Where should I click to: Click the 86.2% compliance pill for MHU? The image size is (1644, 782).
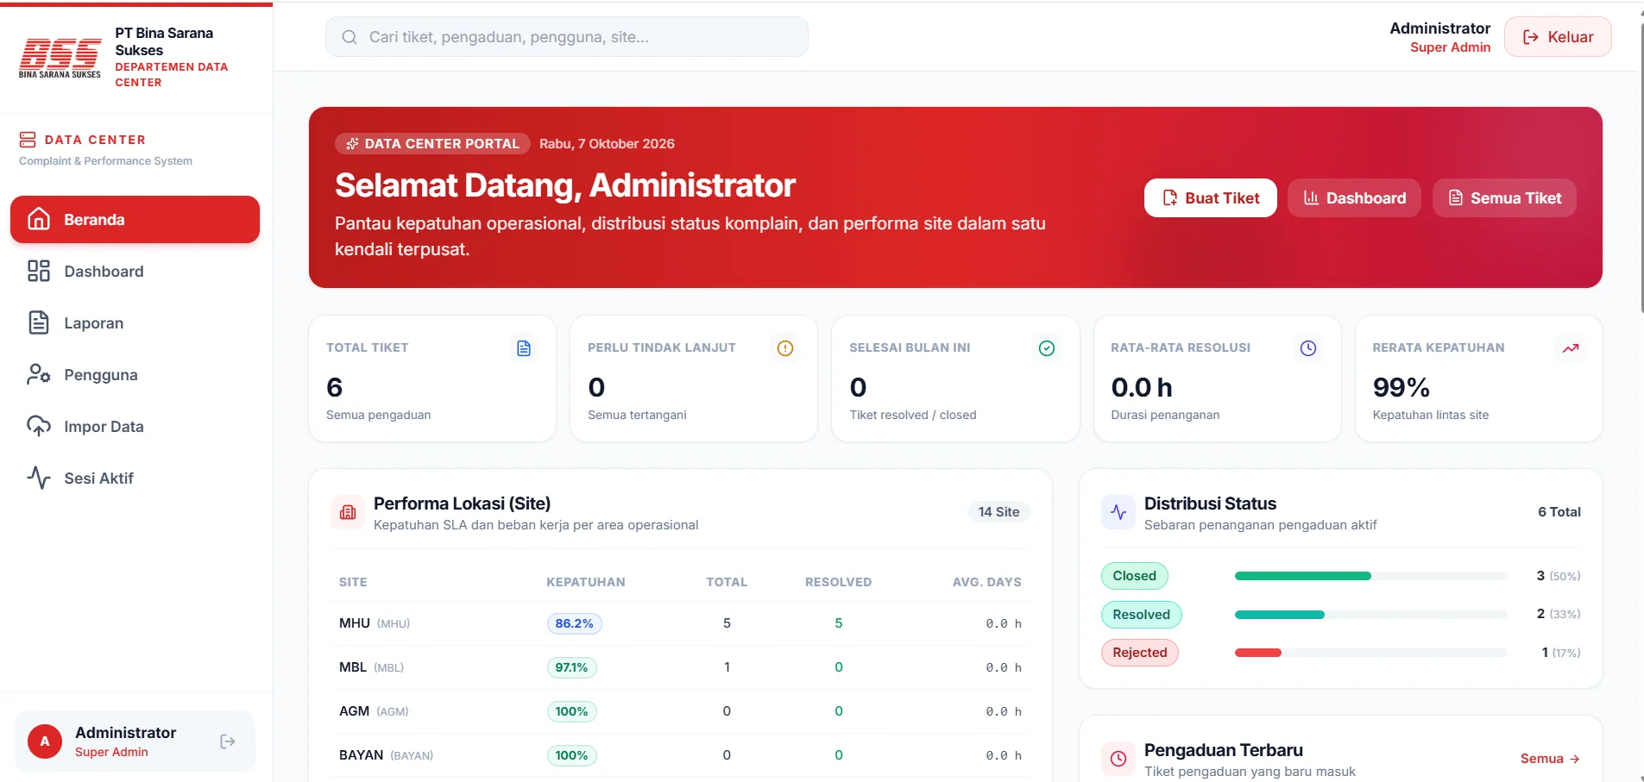(x=574, y=623)
